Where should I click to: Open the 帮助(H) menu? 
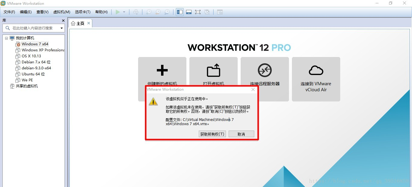point(101,12)
